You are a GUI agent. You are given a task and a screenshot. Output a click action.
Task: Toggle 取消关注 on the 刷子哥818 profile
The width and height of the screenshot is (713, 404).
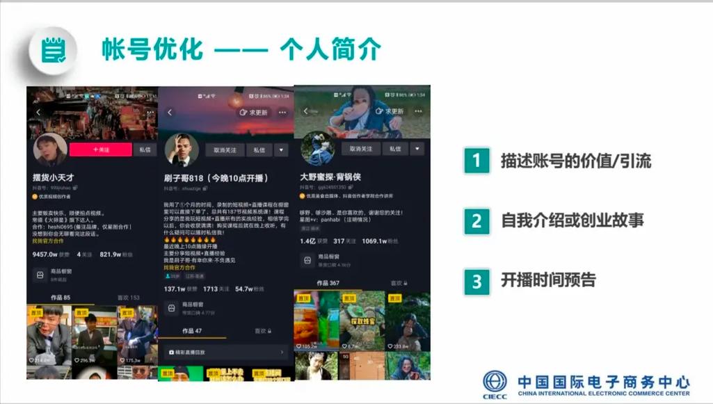coord(224,150)
